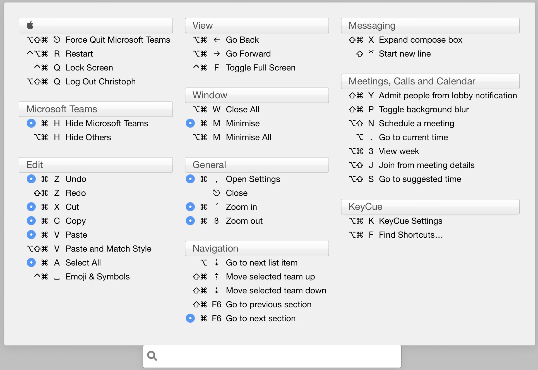Click the right arrow key symbol for Go Forward
The height and width of the screenshot is (370, 538).
click(217, 54)
